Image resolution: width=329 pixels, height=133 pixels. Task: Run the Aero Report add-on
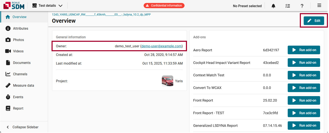pos(304,50)
